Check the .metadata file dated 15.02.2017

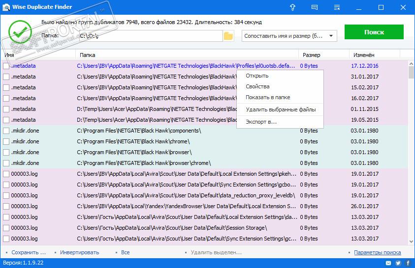pyautogui.click(x=6, y=87)
